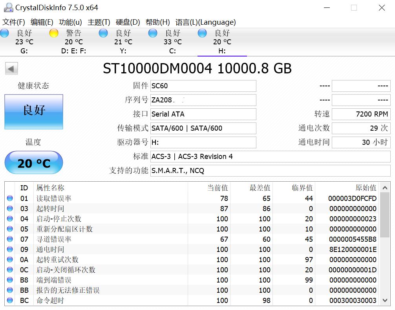
Task: Click the 当前值 column header
Action: click(x=218, y=188)
